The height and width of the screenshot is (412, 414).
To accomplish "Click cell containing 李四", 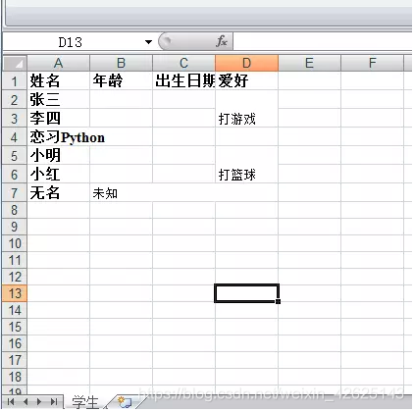I will [x=58, y=118].
